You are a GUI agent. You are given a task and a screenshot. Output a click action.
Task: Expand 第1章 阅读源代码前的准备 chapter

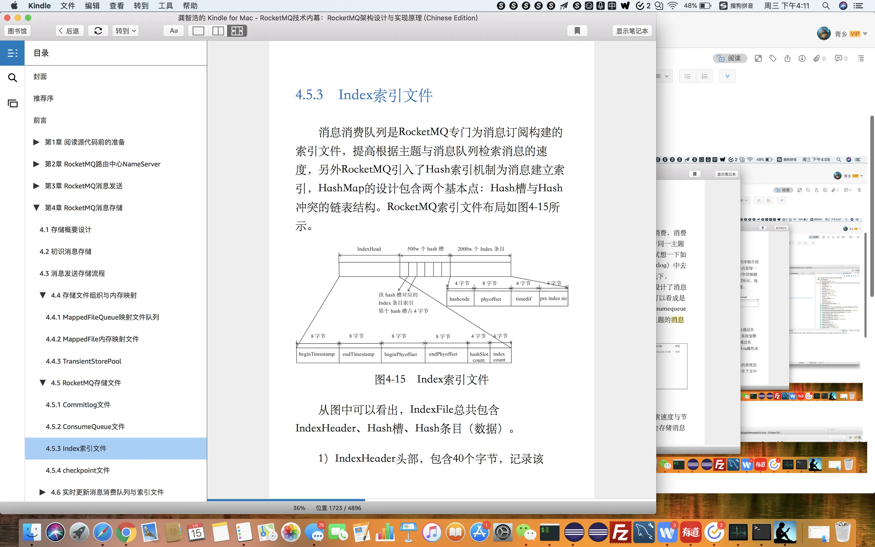click(x=36, y=142)
